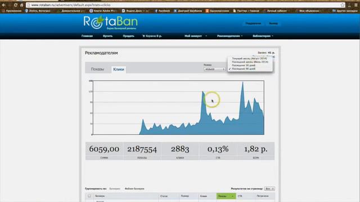The height and width of the screenshot is (202, 360).
Task: Click the 6059,00 сумма value
Action: coord(104,149)
